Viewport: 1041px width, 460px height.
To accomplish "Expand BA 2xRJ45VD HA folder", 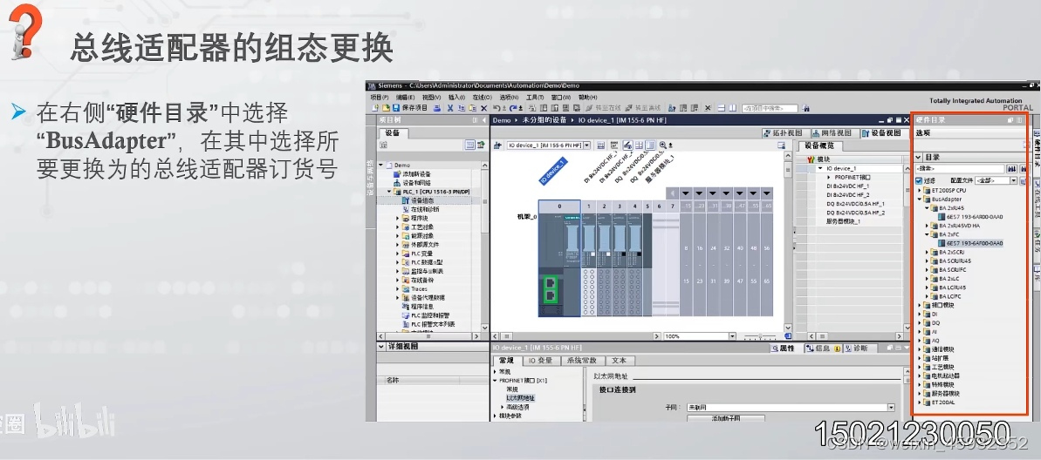I will pyautogui.click(x=928, y=226).
